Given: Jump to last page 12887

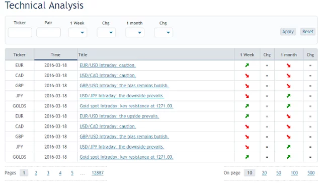Looking at the screenshot, I should pyautogui.click(x=98, y=173).
